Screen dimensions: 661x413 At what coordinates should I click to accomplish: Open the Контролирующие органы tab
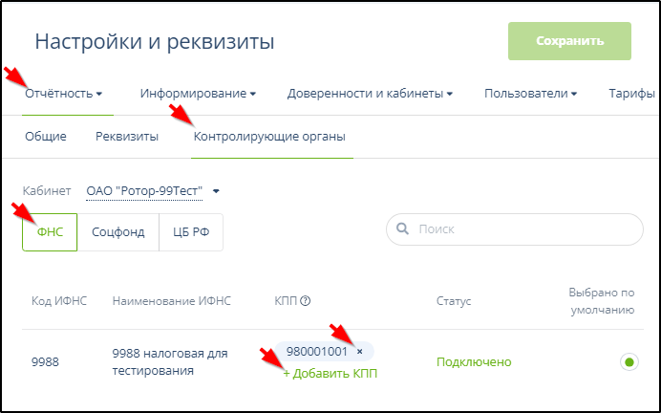269,137
